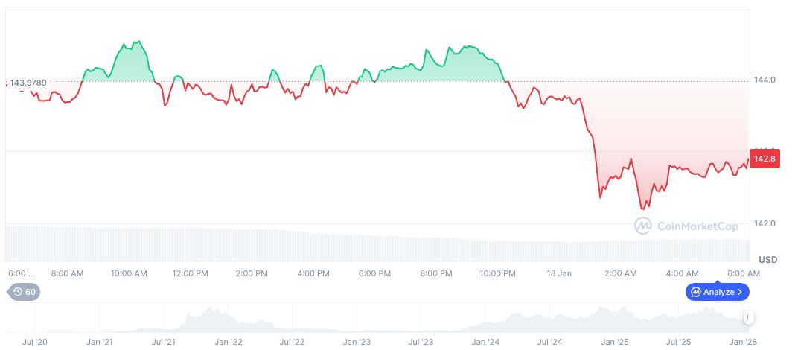Image resolution: width=798 pixels, height=350 pixels.
Task: Click the clock icon on the 60 badge
Action: tap(18, 292)
